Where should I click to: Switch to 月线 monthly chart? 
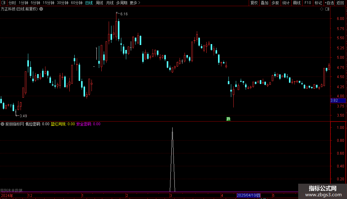[110, 3]
